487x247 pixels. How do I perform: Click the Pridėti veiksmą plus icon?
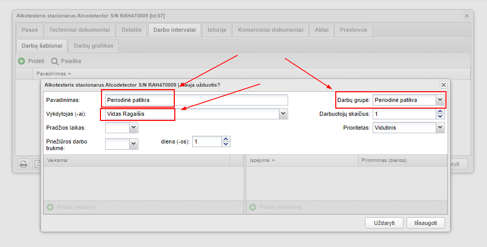tap(50, 208)
